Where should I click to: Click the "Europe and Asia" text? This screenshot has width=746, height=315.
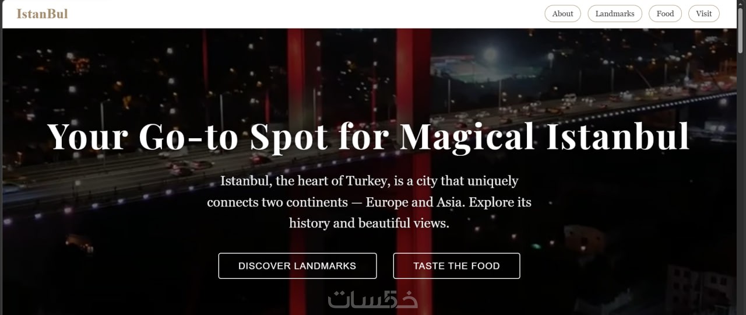(415, 202)
